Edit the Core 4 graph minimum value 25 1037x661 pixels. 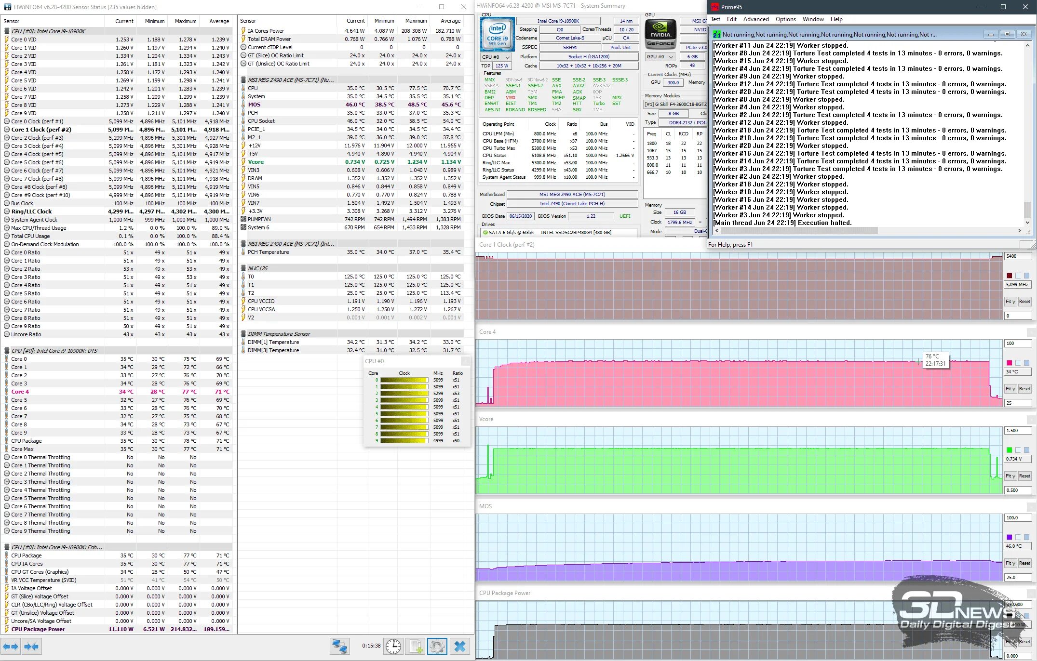coord(1018,403)
